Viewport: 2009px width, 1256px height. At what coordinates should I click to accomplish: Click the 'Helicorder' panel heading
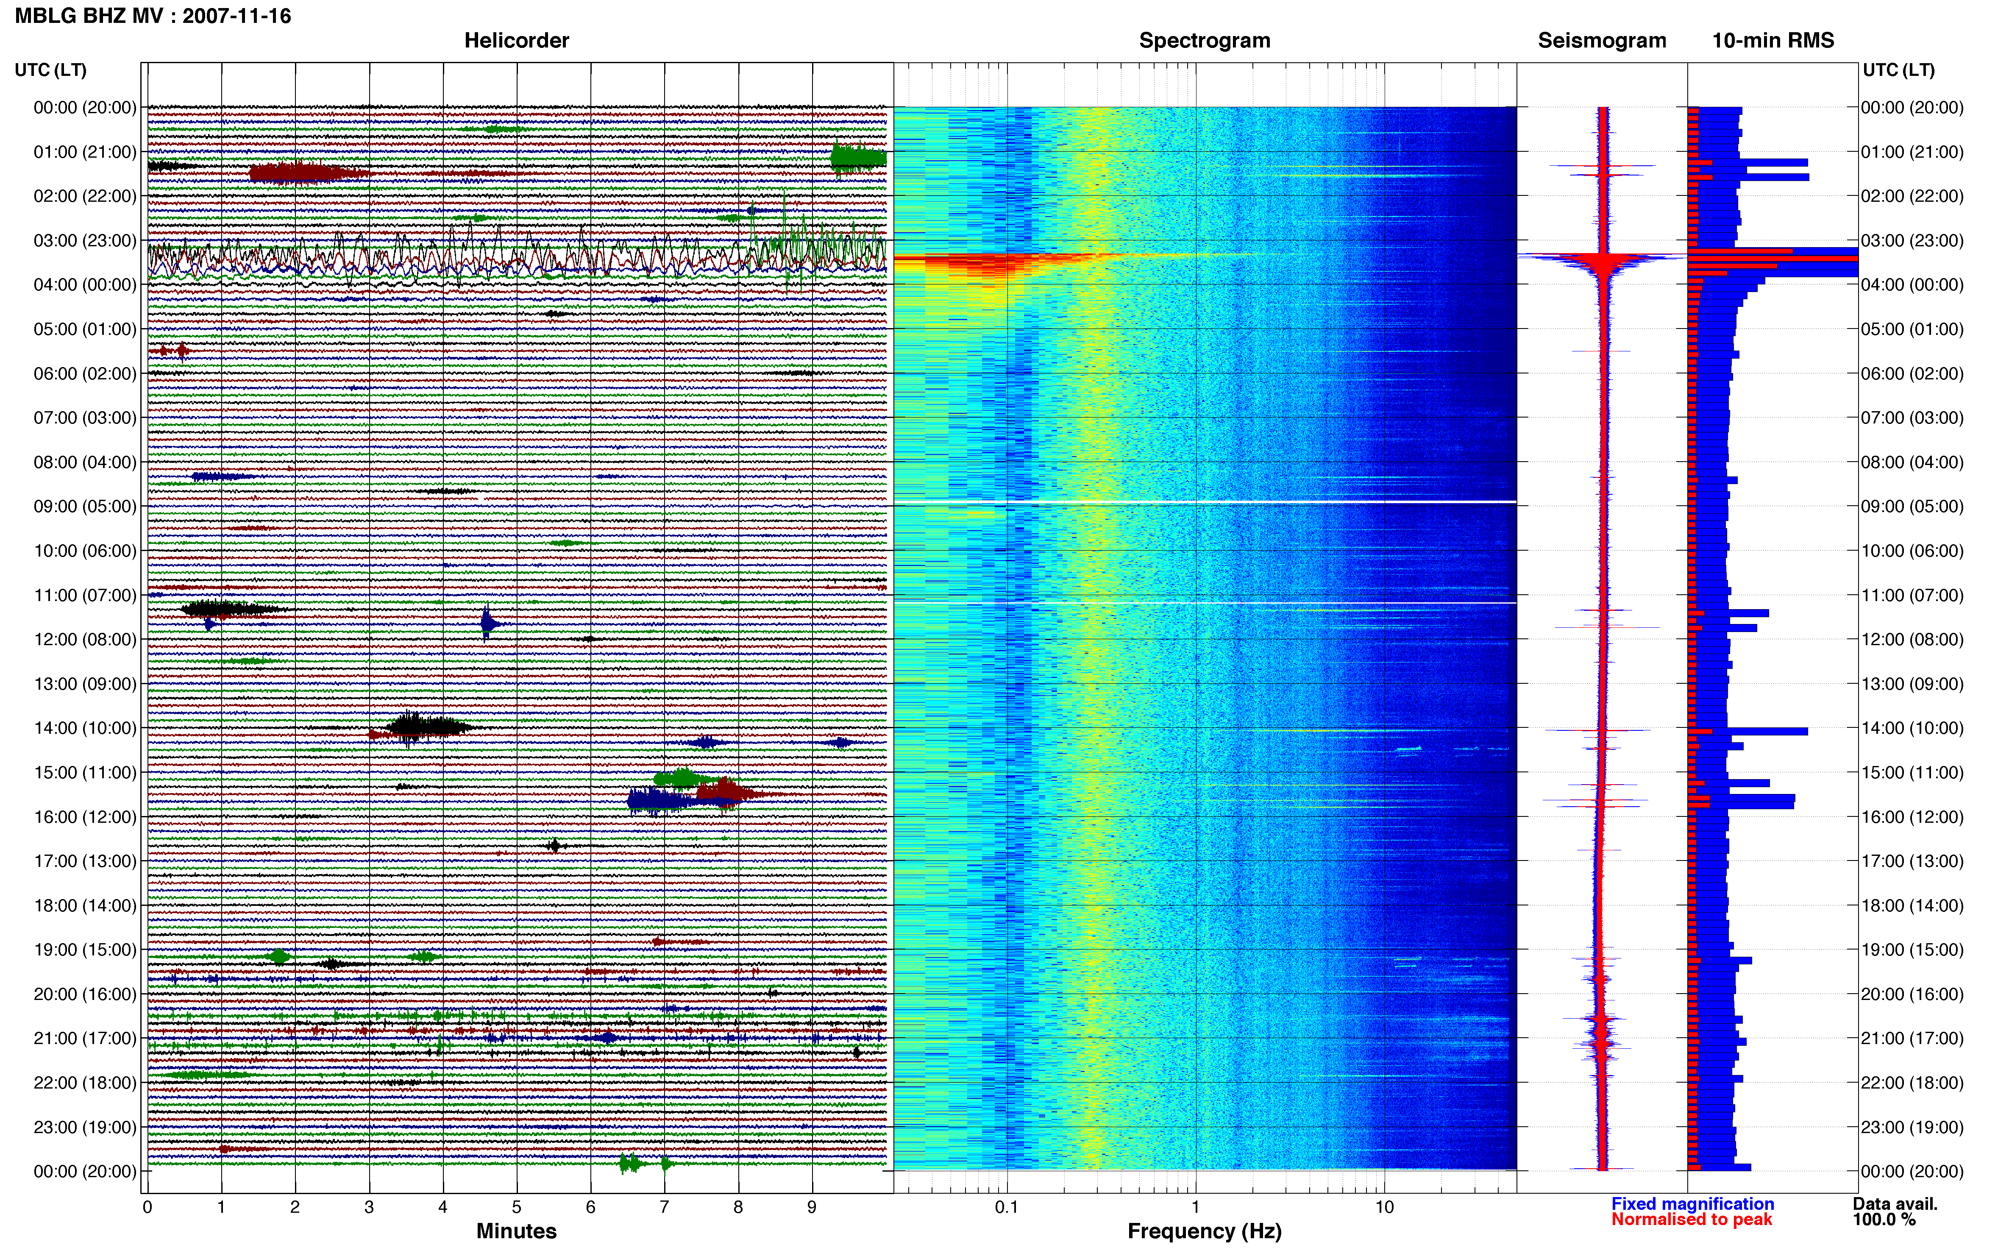(517, 41)
